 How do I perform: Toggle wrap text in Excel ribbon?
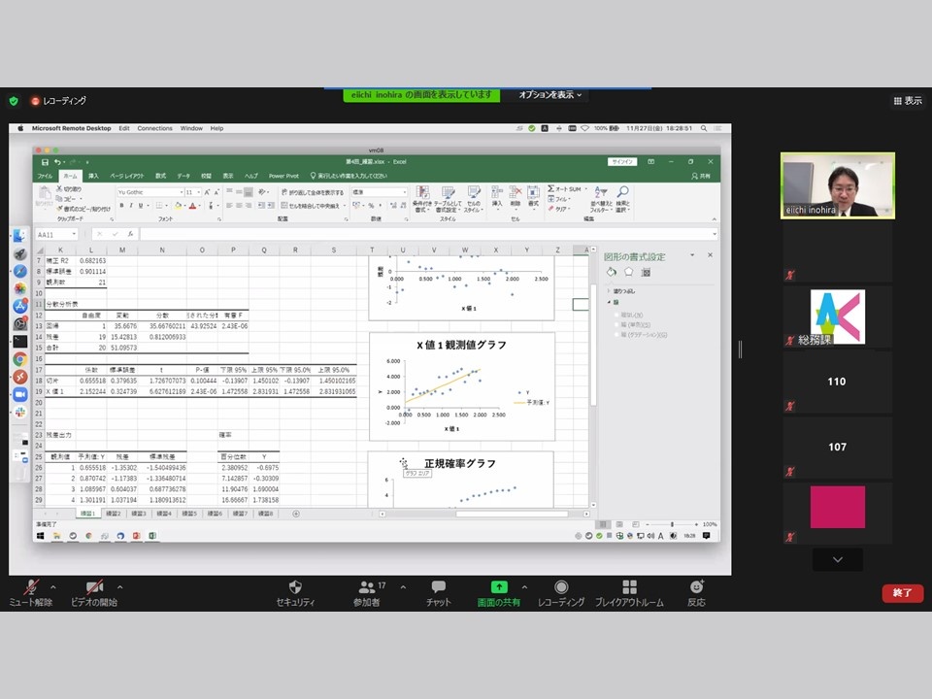313,192
